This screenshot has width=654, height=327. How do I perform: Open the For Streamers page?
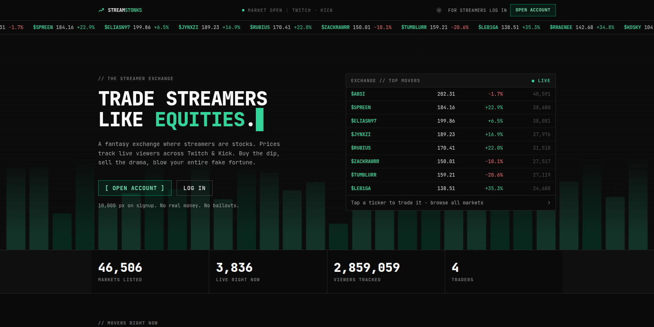467,10
